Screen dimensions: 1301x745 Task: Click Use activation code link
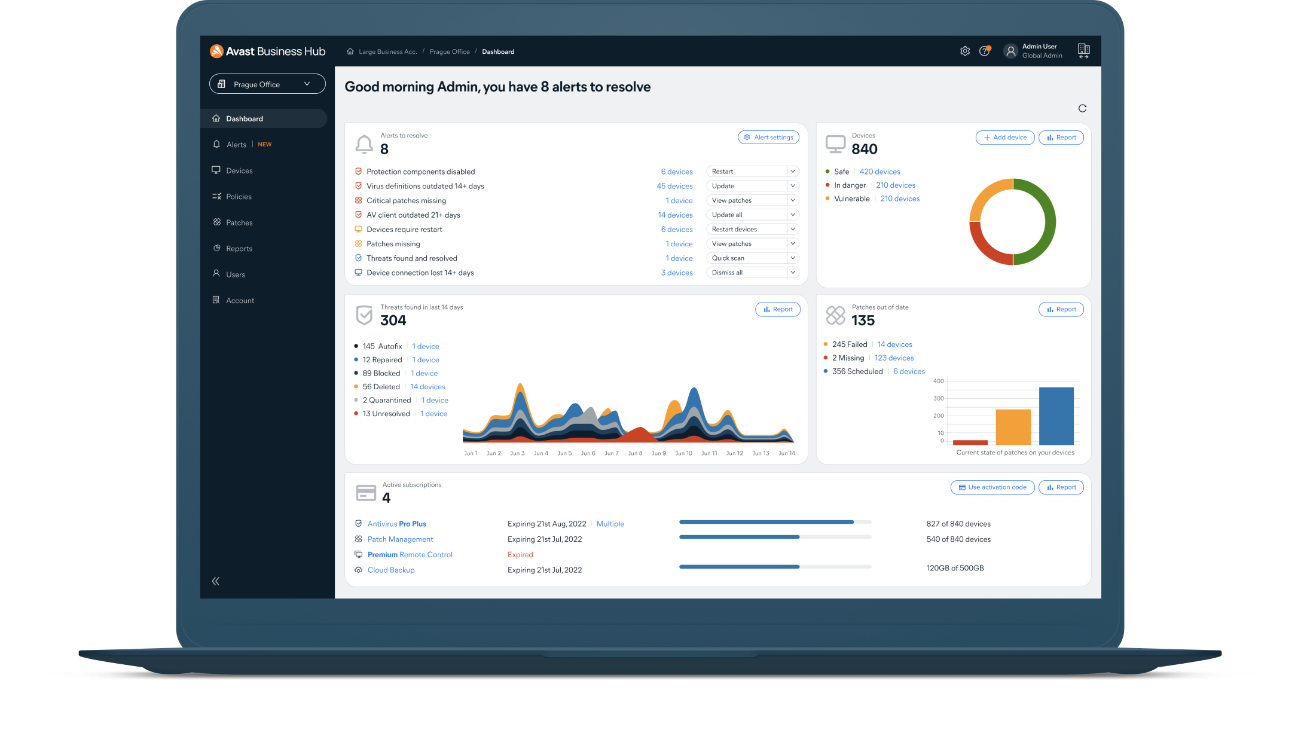pos(991,488)
